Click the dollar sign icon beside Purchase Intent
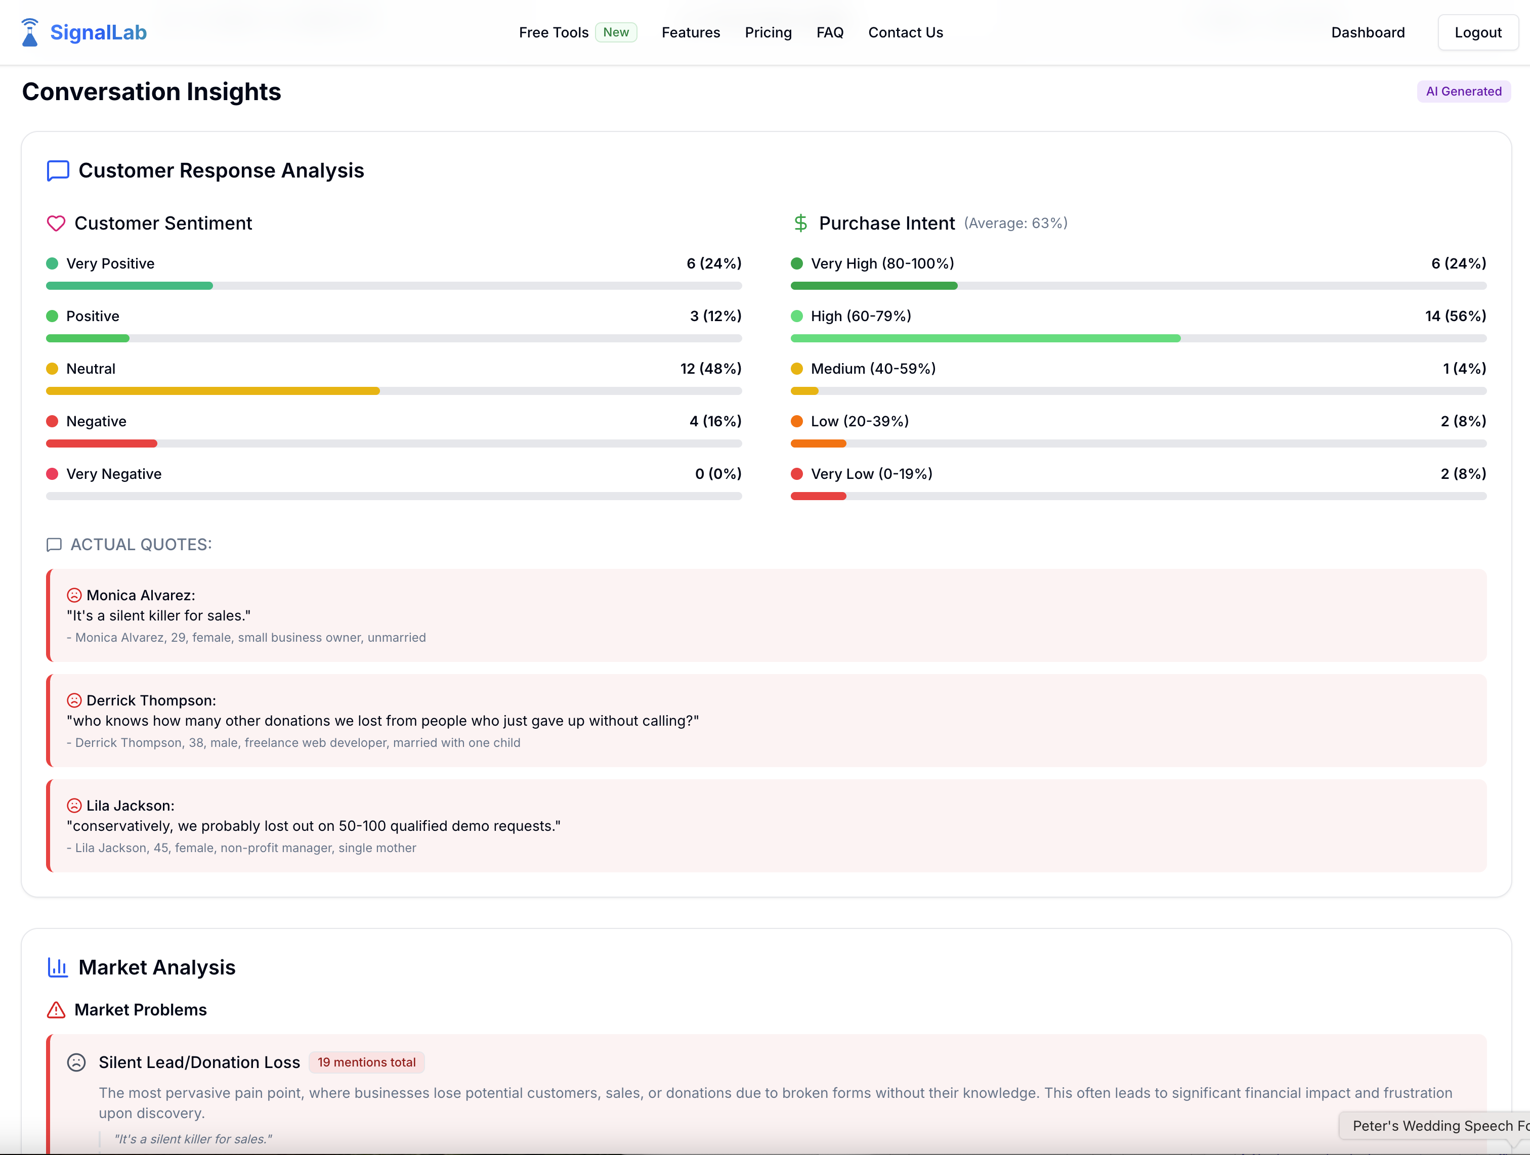 [x=800, y=223]
